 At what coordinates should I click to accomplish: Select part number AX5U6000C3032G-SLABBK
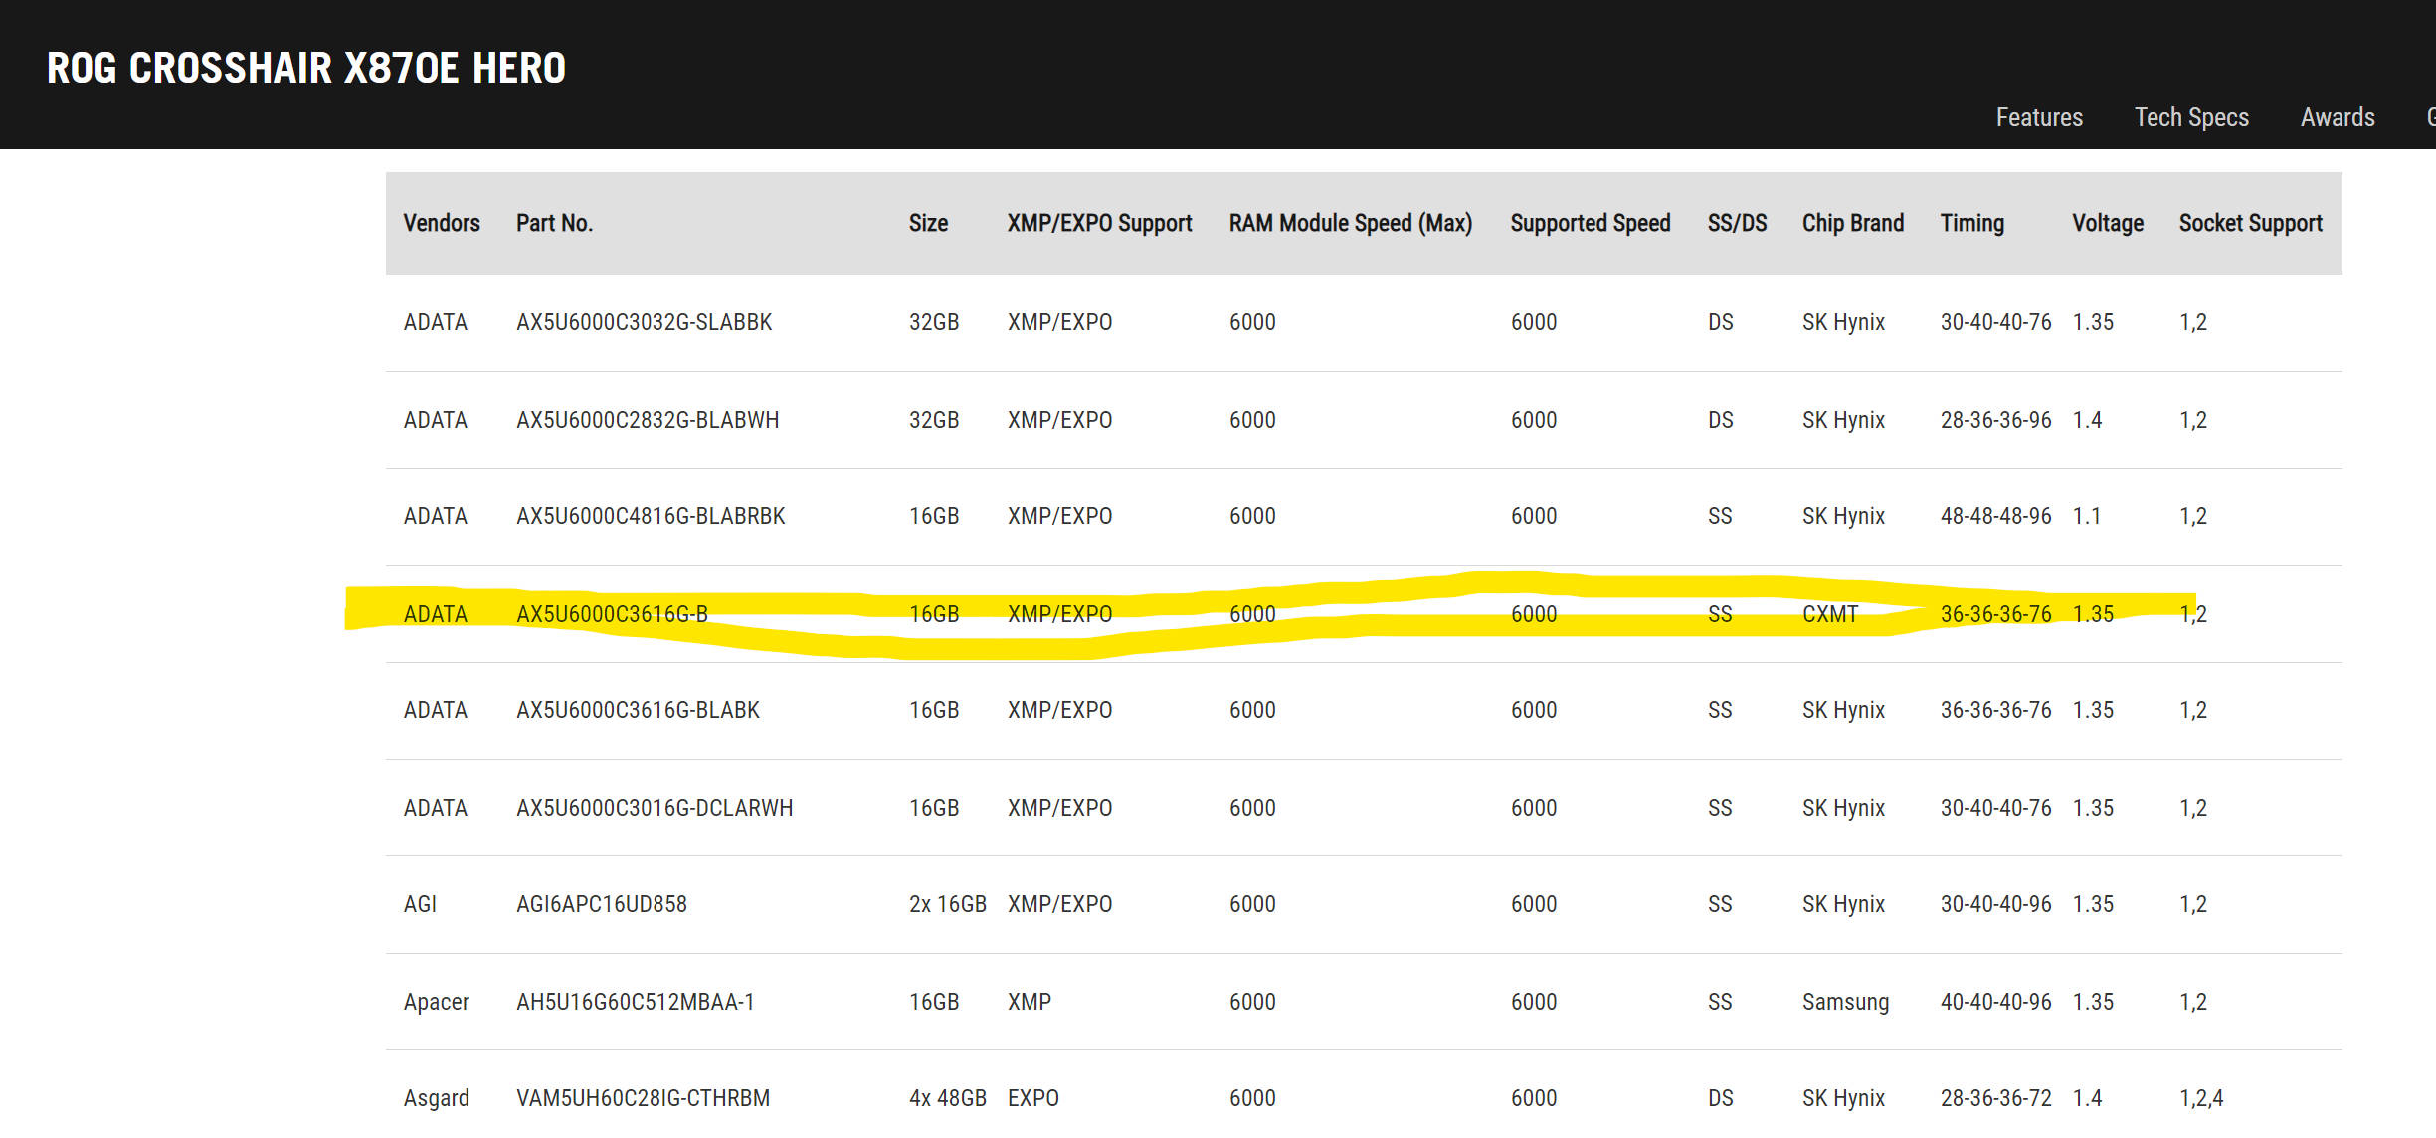644,322
